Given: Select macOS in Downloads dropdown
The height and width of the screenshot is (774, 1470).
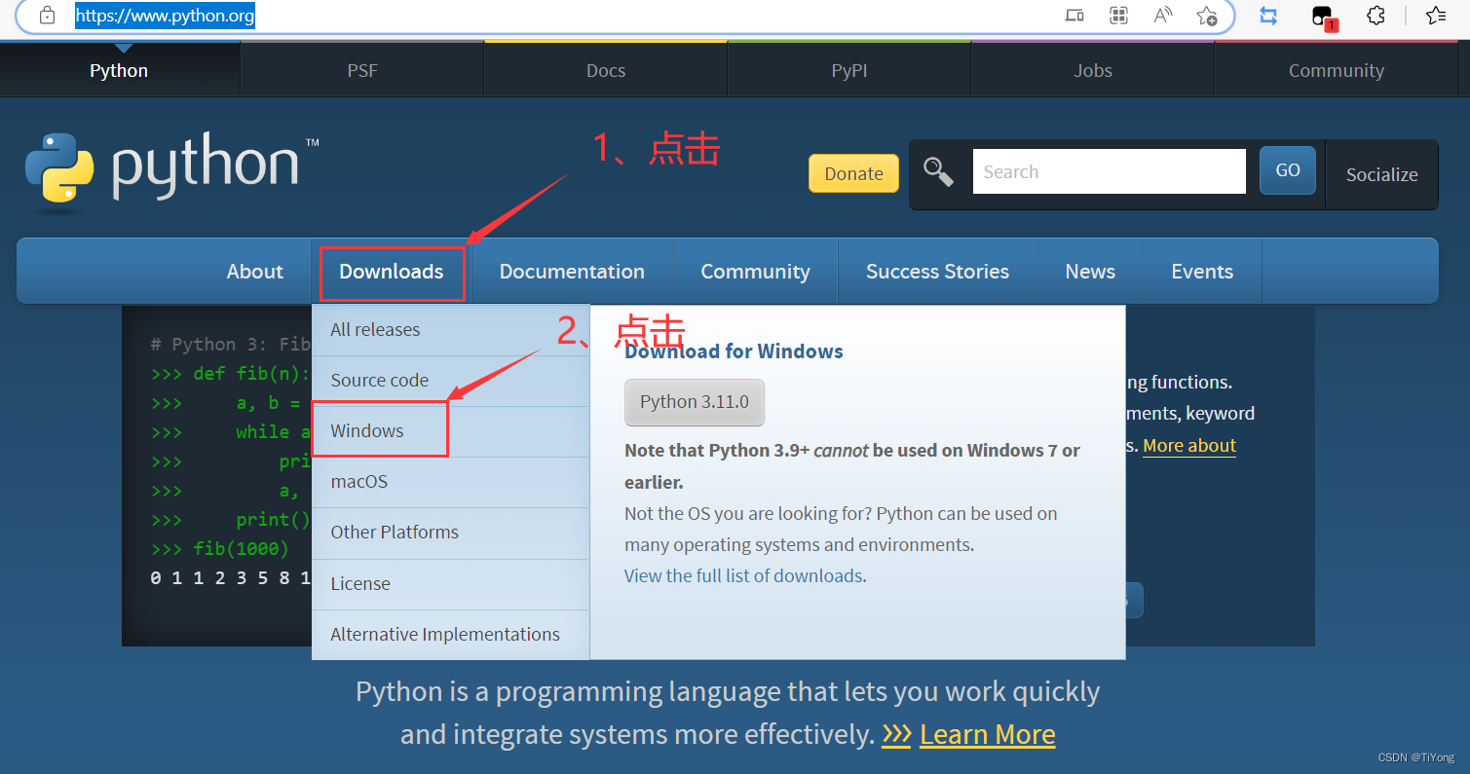Looking at the screenshot, I should (x=451, y=482).
